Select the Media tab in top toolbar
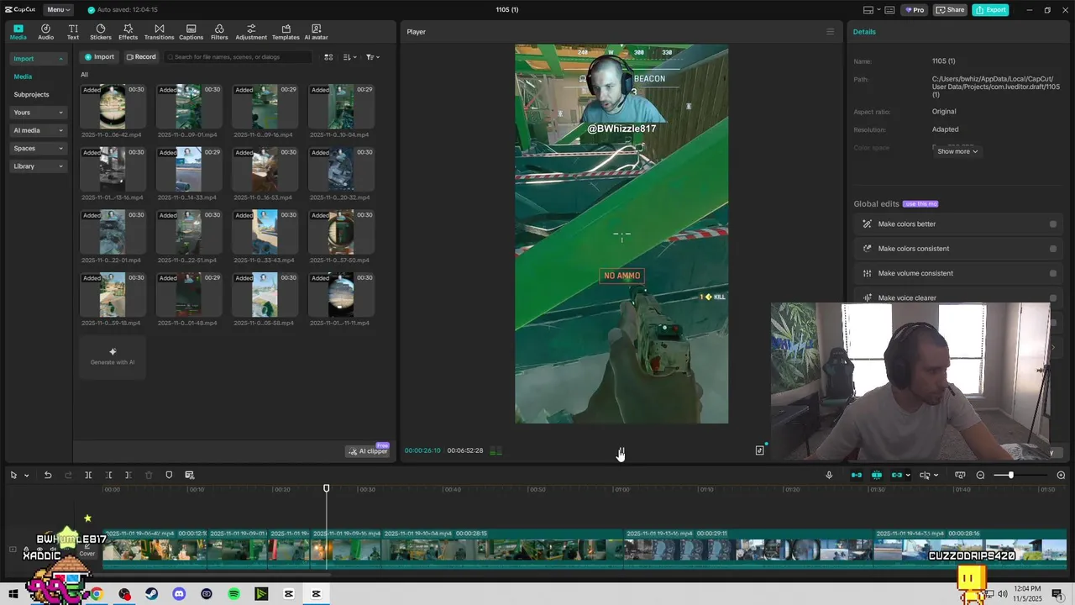The height and width of the screenshot is (605, 1075). coord(18,32)
